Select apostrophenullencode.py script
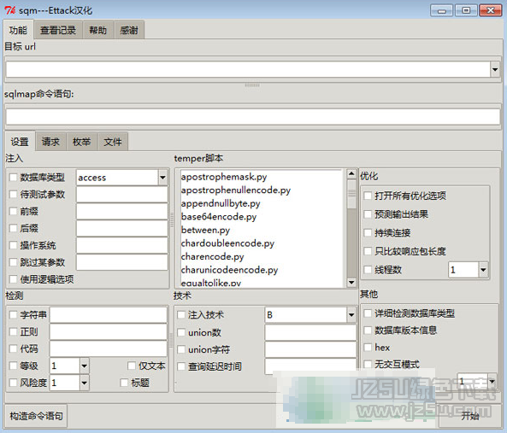507x433 pixels. [x=236, y=190]
